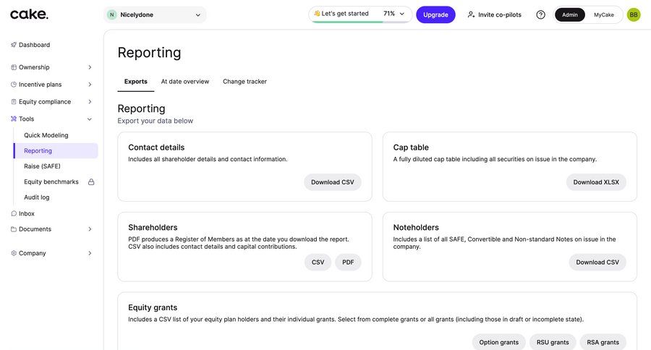Click the 71% progress bar
Image resolution: width=651 pixels, height=350 pixels.
[360, 22]
